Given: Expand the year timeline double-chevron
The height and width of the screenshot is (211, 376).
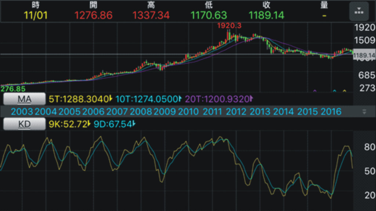Looking at the screenshot, I should coord(364,112).
